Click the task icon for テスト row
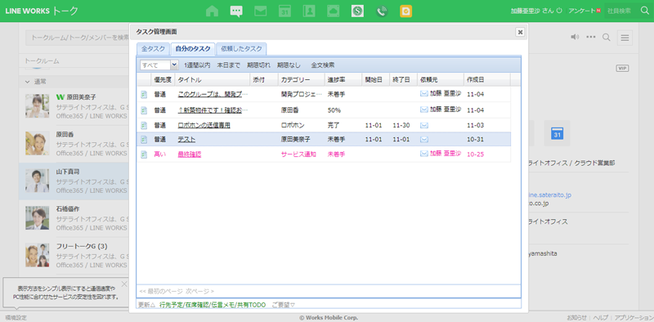The image size is (654, 322). 144,139
